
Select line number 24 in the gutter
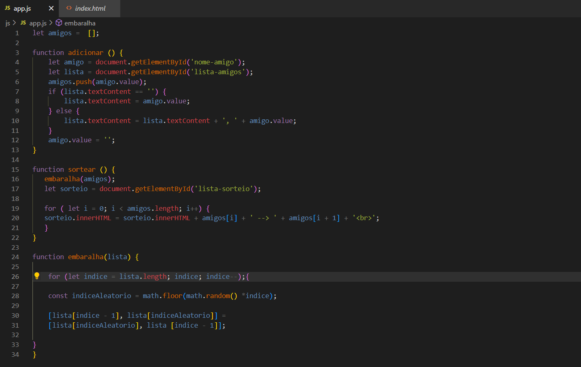15,257
